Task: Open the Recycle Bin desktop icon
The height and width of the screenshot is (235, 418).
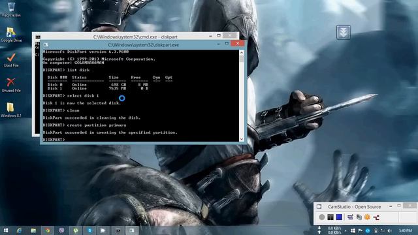Action: pyautogui.click(x=11, y=10)
